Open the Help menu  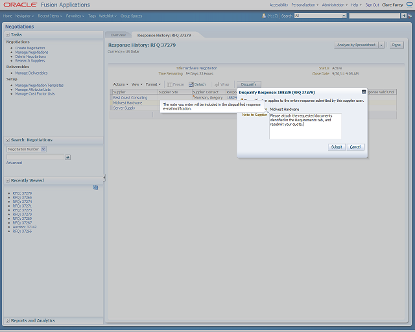[356, 5]
